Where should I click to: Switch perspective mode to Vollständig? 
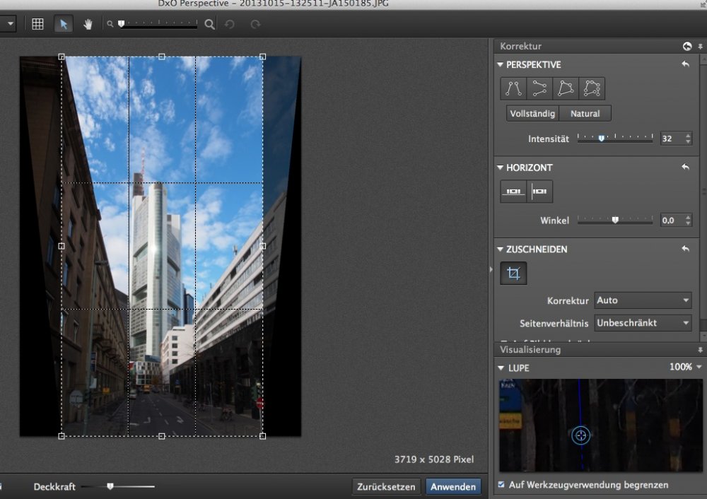[532, 113]
